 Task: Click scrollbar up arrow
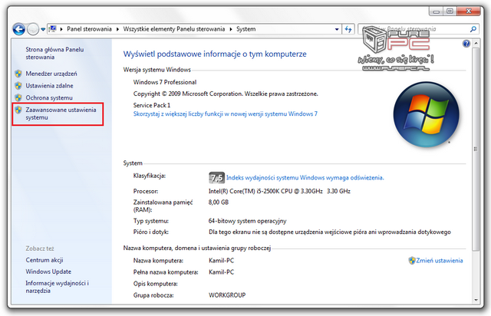tap(476, 43)
